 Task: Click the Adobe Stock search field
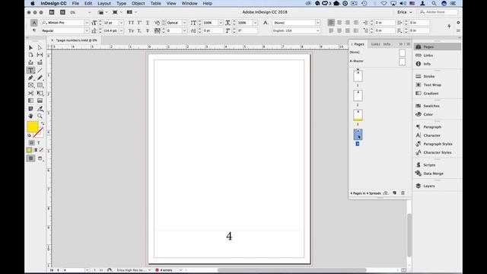[438, 12]
